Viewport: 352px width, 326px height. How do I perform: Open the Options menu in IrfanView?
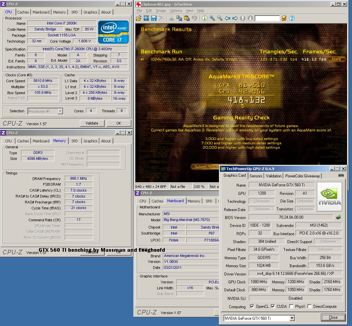point(176,11)
